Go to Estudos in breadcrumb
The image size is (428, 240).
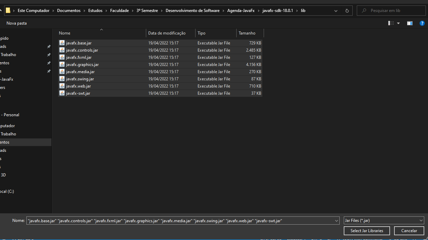(95, 11)
